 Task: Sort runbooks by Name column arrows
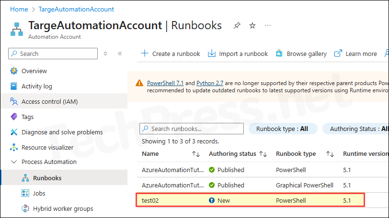point(196,154)
